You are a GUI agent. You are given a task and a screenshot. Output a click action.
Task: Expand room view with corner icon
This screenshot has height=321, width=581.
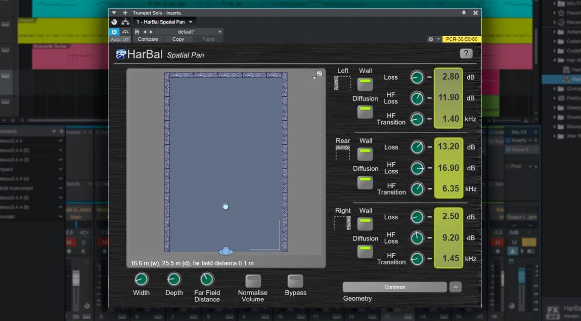(318, 75)
